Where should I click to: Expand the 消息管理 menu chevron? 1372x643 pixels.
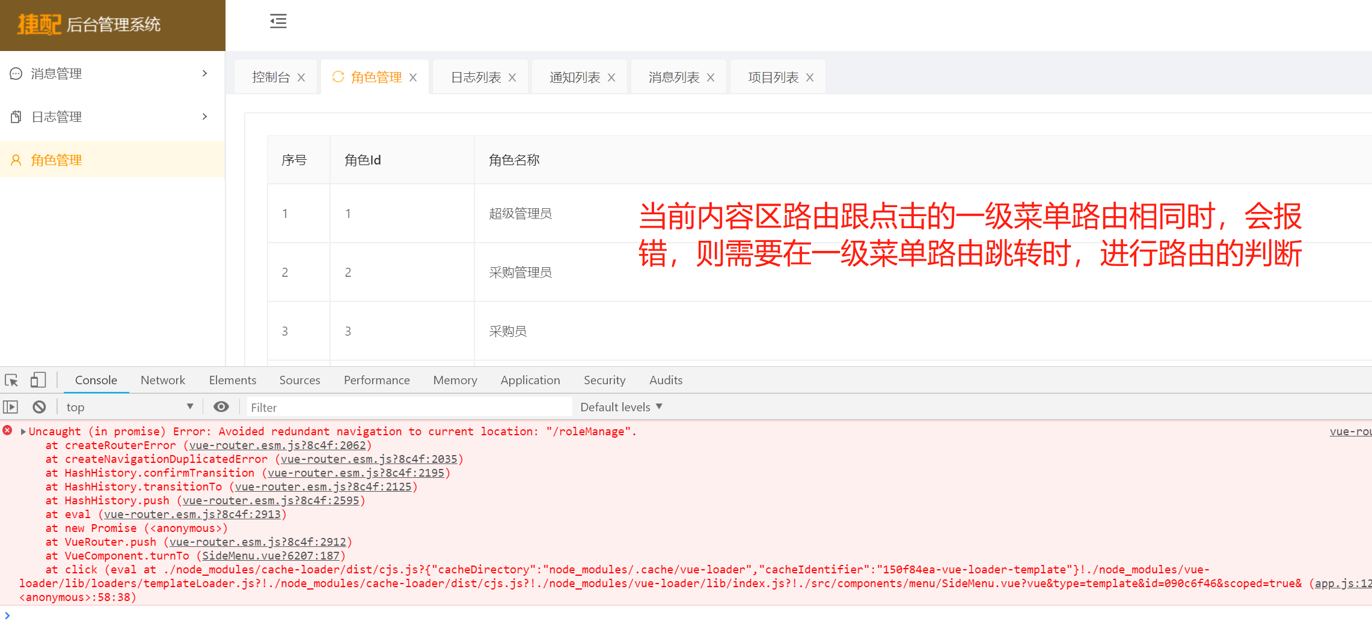point(204,73)
